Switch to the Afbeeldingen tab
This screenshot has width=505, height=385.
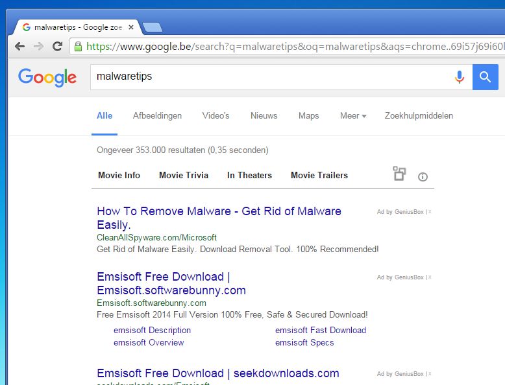(157, 116)
